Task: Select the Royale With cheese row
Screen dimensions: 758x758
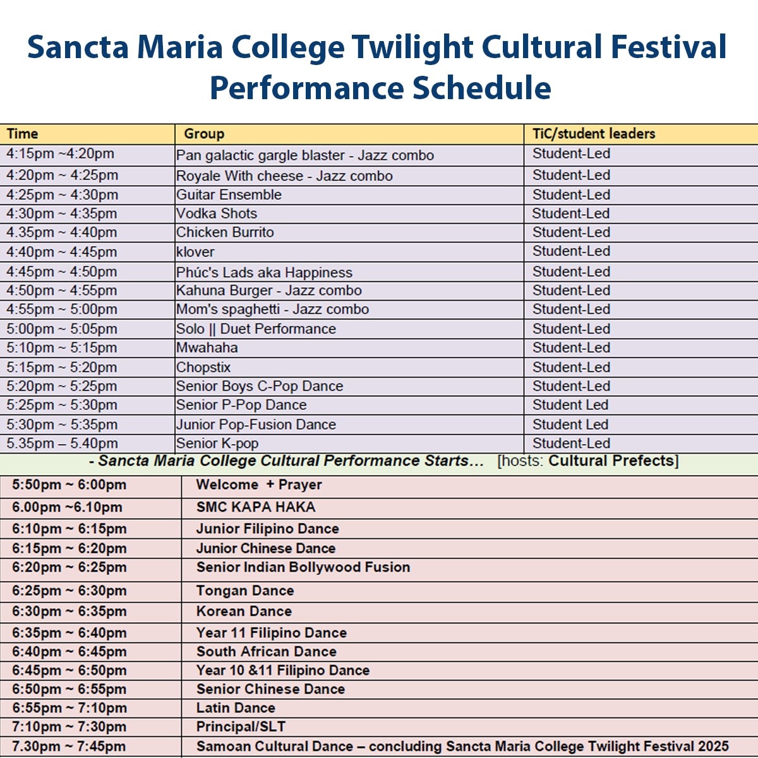Action: click(284, 176)
